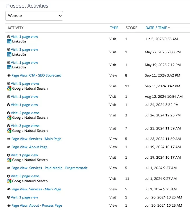Click the eye icon beside Paid Media - Programmatic
The image size is (190, 211).
point(9,168)
